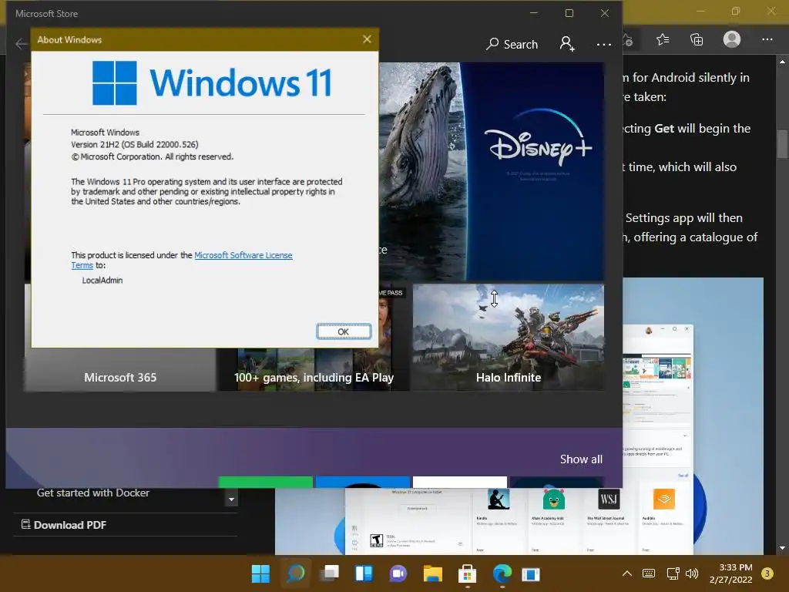The width and height of the screenshot is (789, 592).
Task: Open Teams Chat on the taskbar
Action: [398, 573]
